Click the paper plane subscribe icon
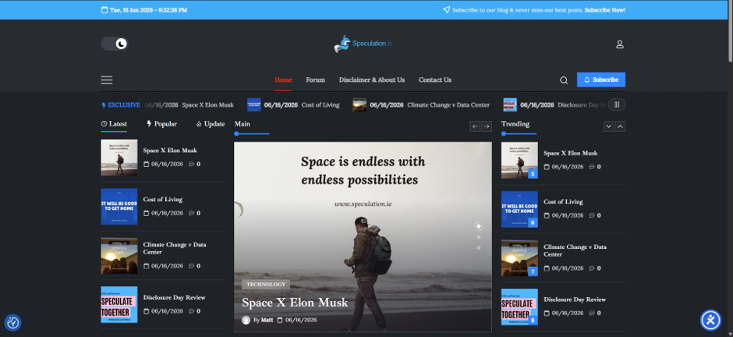Image resolution: width=733 pixels, height=337 pixels. point(447,10)
